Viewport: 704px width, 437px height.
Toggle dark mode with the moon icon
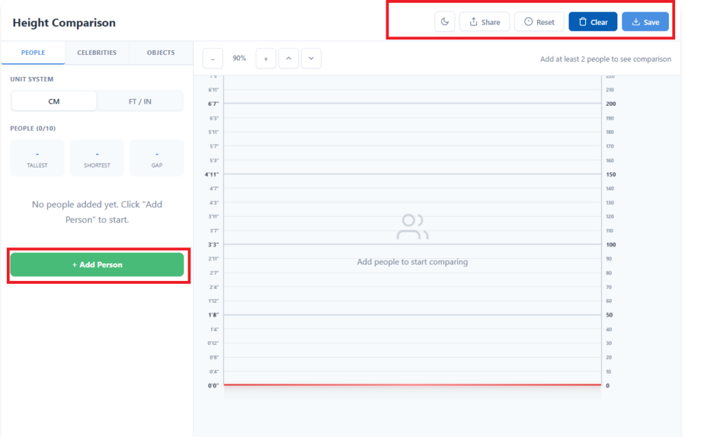tap(445, 22)
